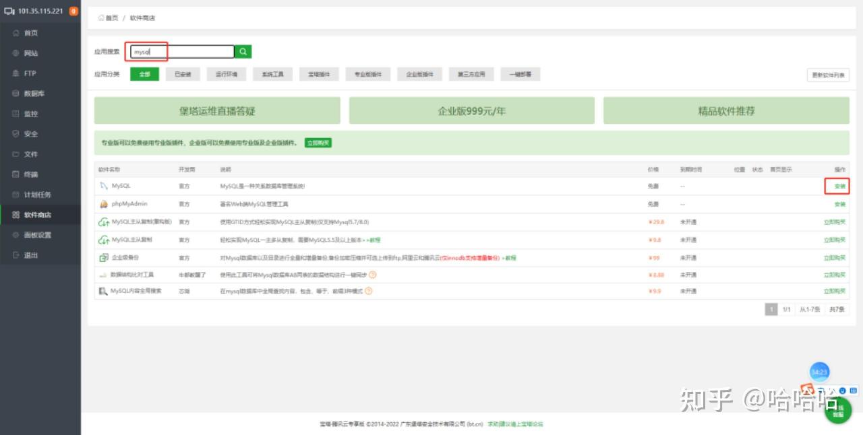Click 安装 for MySQL
The width and height of the screenshot is (863, 435).
pos(839,186)
